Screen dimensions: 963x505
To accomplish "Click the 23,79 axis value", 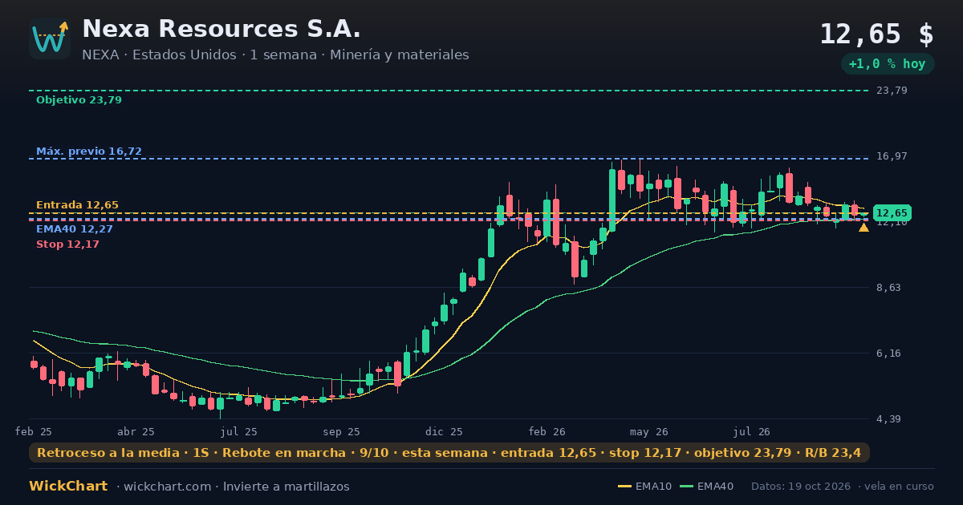I will (892, 91).
